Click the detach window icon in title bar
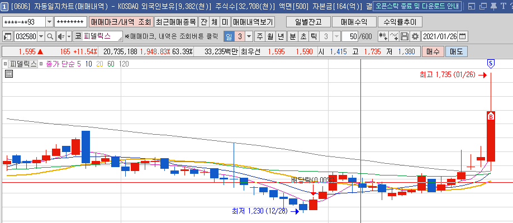Image resolution: width=513 pixels, height=223 pixels. tap(483, 6)
